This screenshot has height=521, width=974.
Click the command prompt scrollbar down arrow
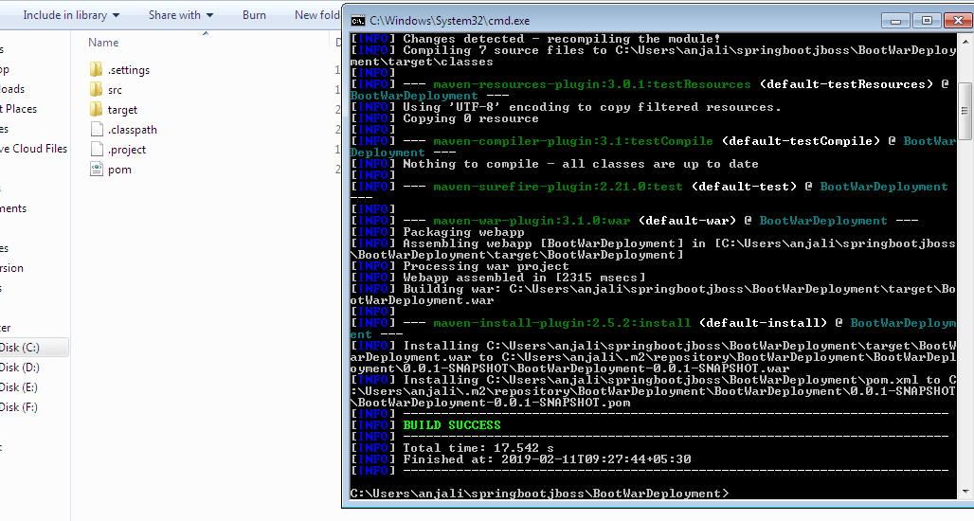965,492
